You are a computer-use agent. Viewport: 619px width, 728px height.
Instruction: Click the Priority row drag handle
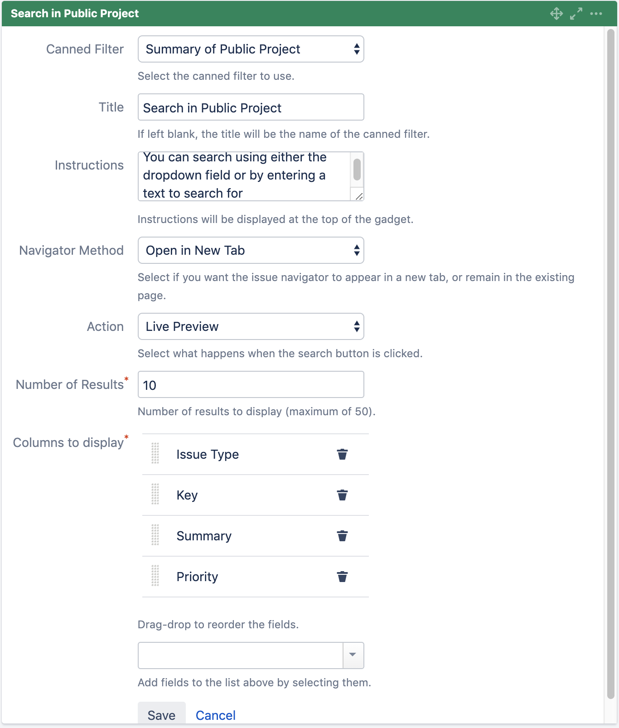point(155,576)
